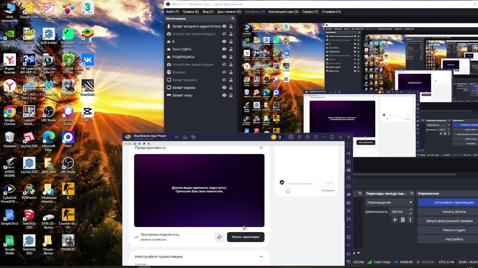
Task: Open the Microsoft Edge desktop shortcut
Action: [48, 142]
